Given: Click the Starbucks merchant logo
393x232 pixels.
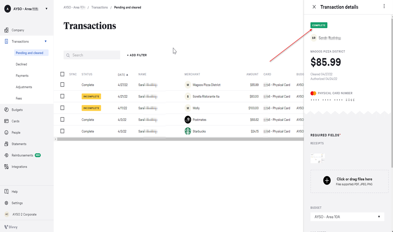Looking at the screenshot, I should tap(187, 132).
